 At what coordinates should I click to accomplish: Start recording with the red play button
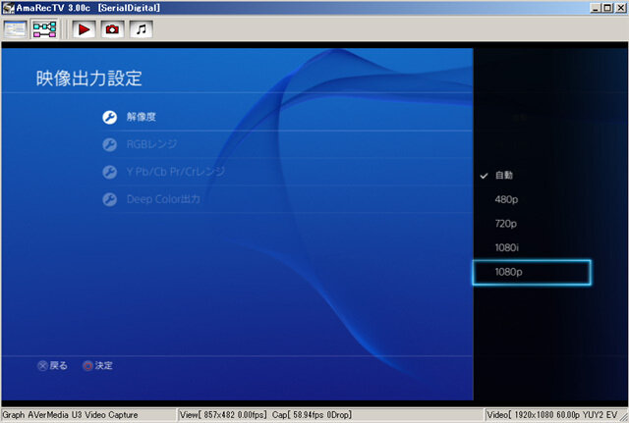[84, 29]
